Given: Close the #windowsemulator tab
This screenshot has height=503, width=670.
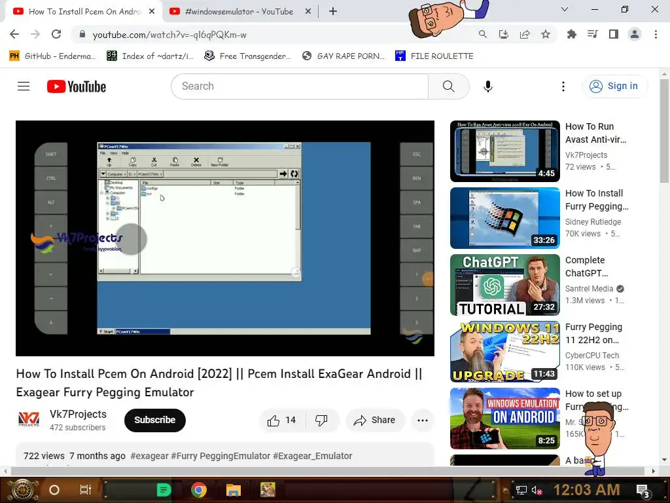Looking at the screenshot, I should [x=308, y=12].
